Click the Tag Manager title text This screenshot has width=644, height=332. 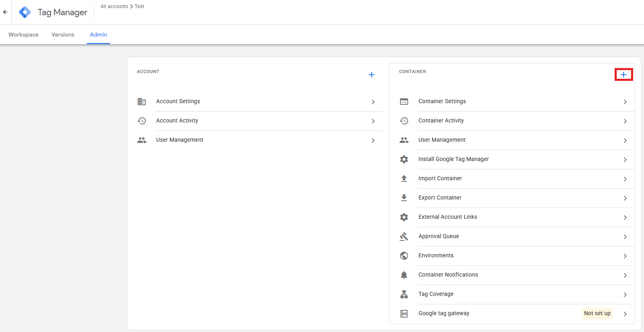coord(62,12)
